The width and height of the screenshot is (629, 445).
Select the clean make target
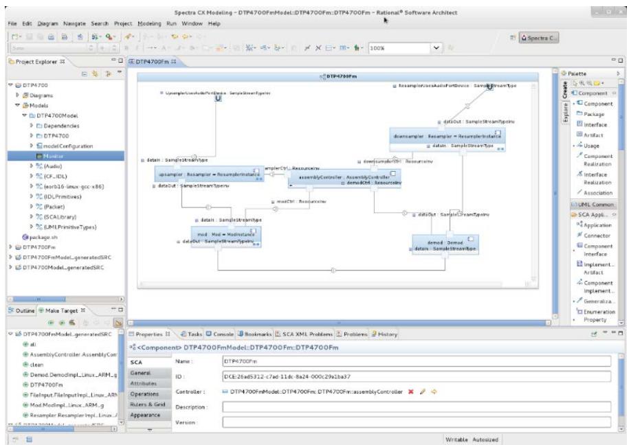36,365
